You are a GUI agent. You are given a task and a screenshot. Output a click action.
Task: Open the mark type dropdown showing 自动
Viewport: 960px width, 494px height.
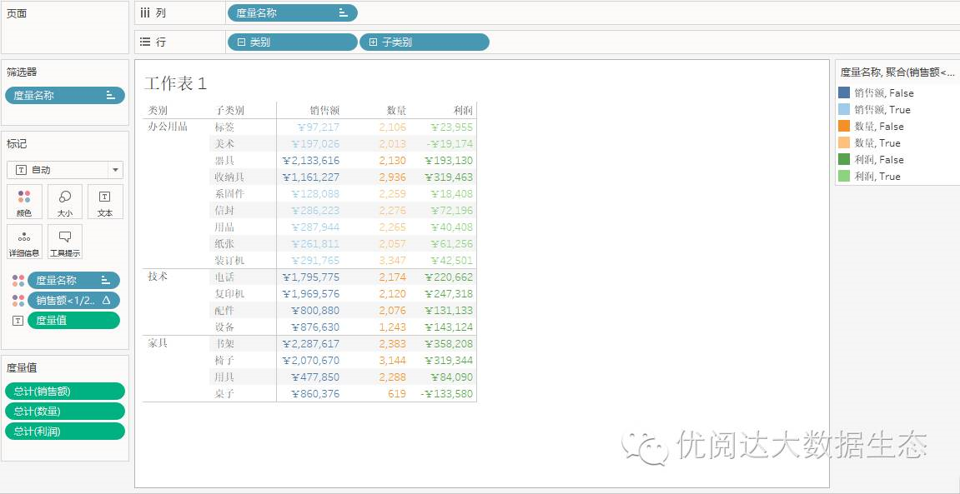point(65,170)
